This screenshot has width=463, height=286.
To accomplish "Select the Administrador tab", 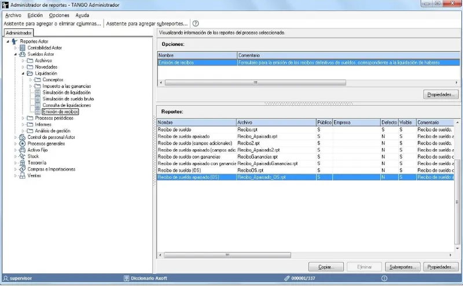I will 19,33.
